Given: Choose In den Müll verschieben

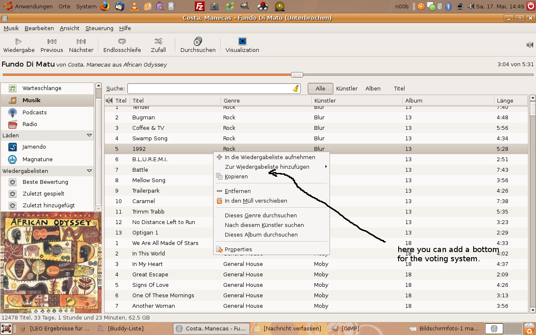Looking at the screenshot, I should 271,201.
